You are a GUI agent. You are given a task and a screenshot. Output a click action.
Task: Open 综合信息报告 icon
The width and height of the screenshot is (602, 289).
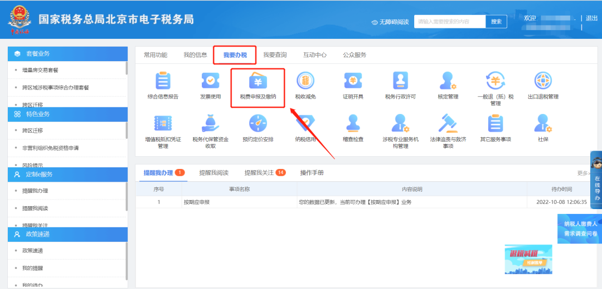pyautogui.click(x=163, y=81)
